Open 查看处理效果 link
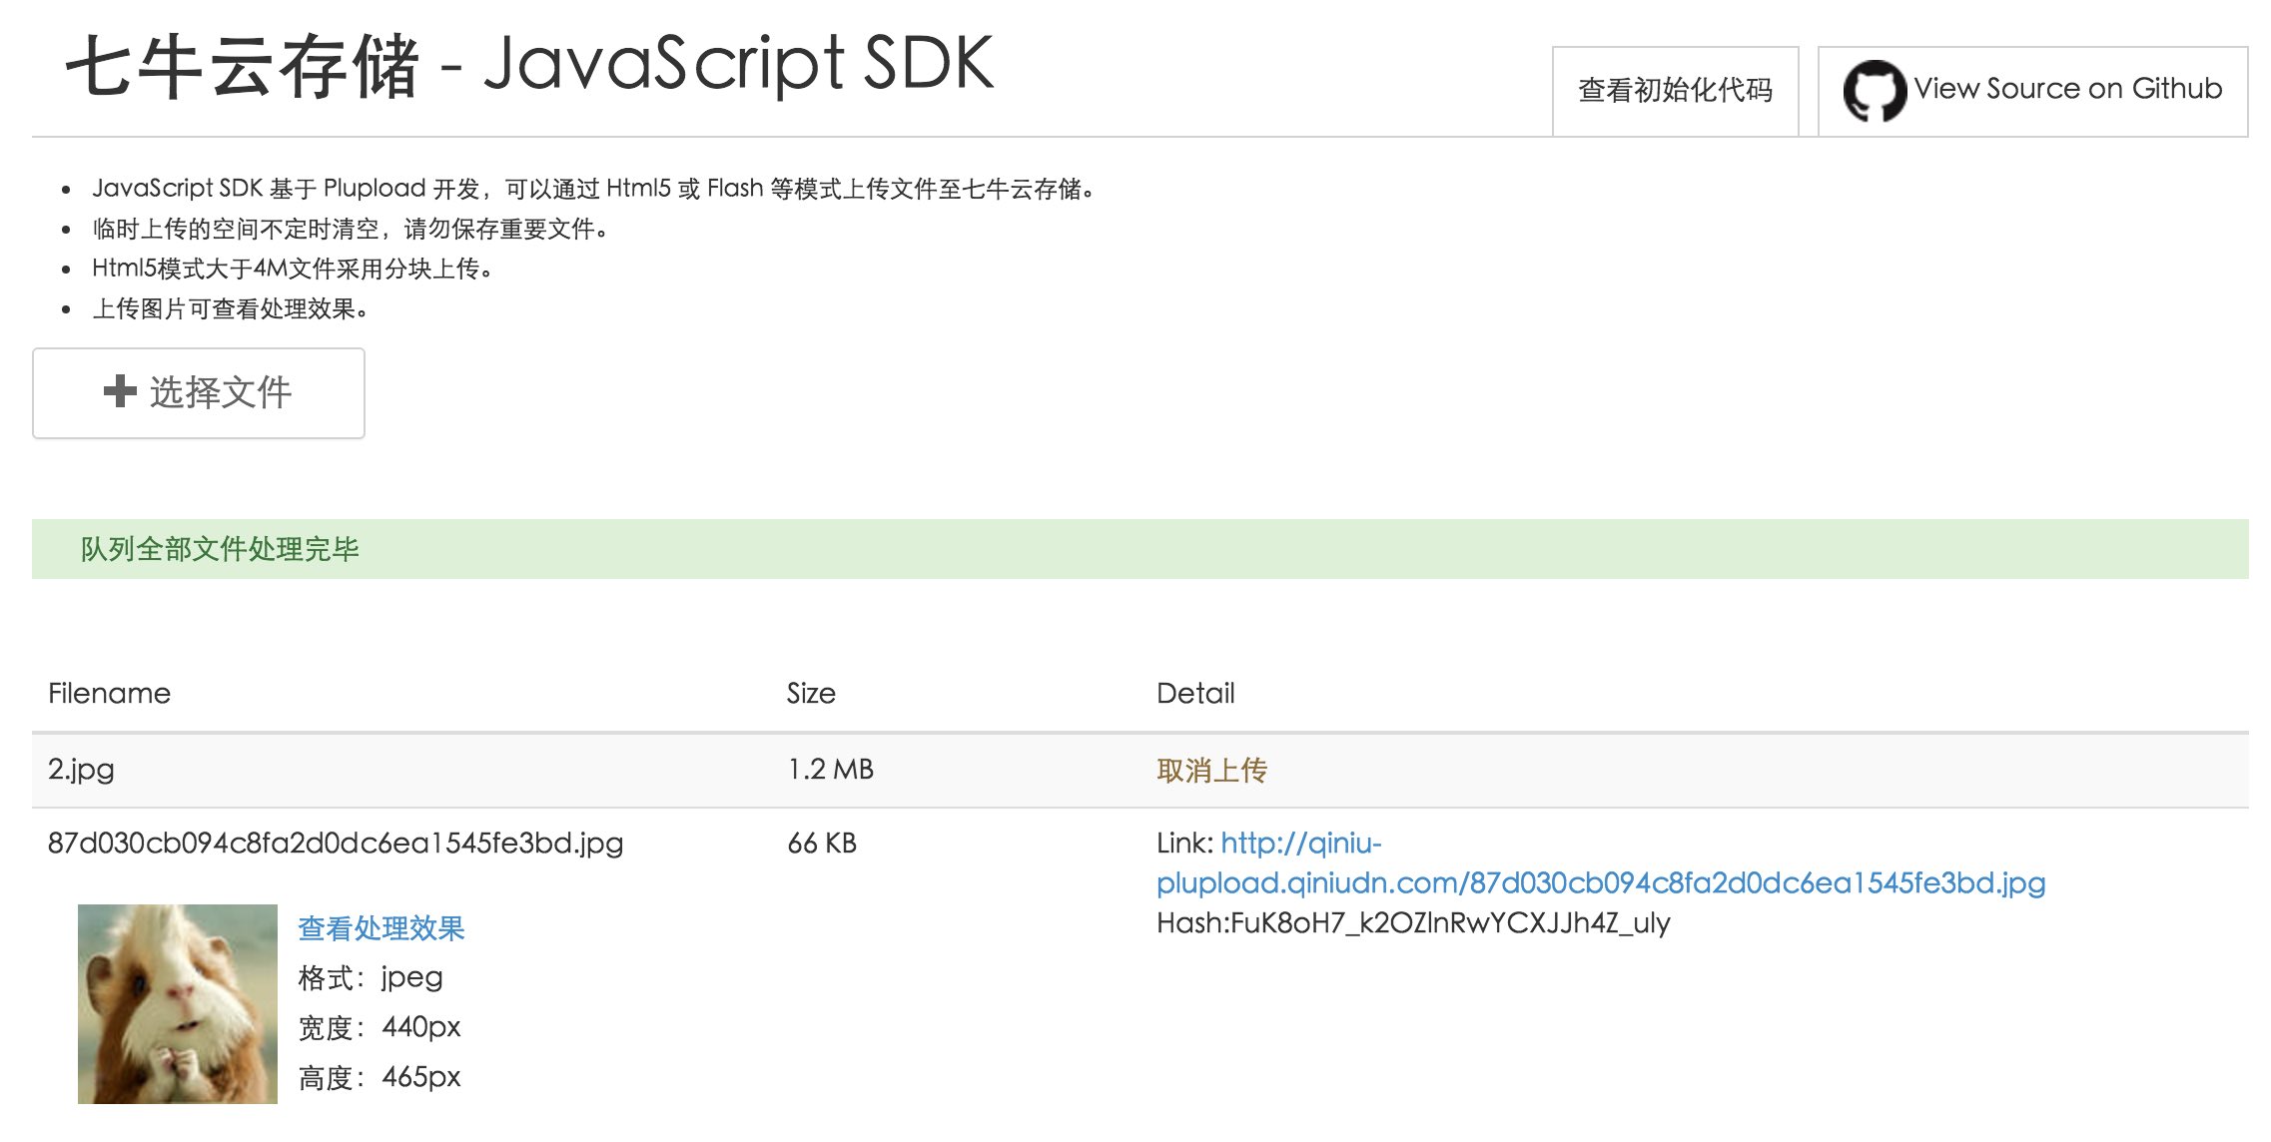The width and height of the screenshot is (2271, 1142). coord(380,928)
